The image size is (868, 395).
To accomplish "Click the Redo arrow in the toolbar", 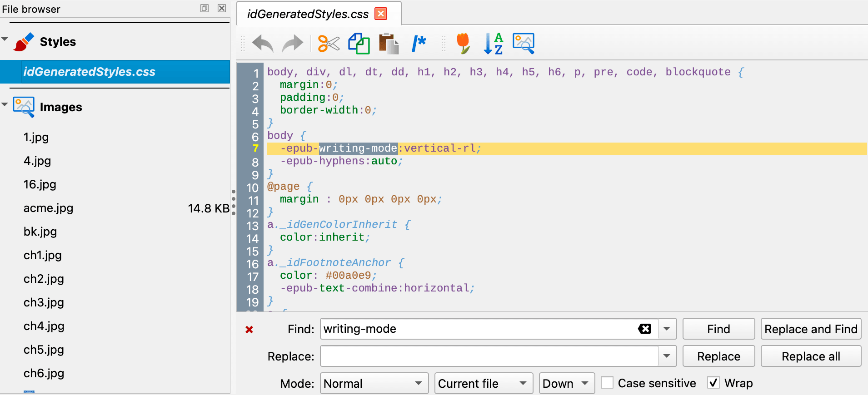I will (292, 44).
